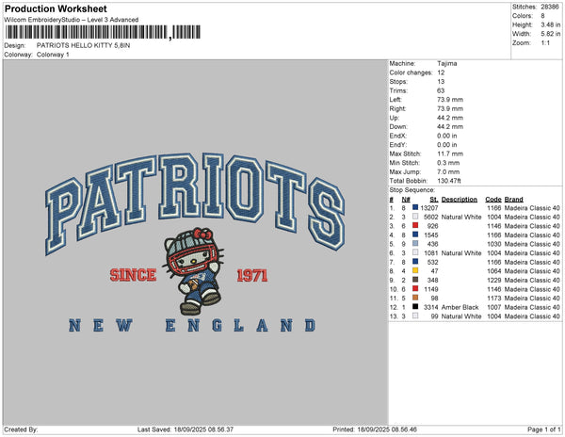Click the St. column header
565x437 pixels.
[434, 200]
